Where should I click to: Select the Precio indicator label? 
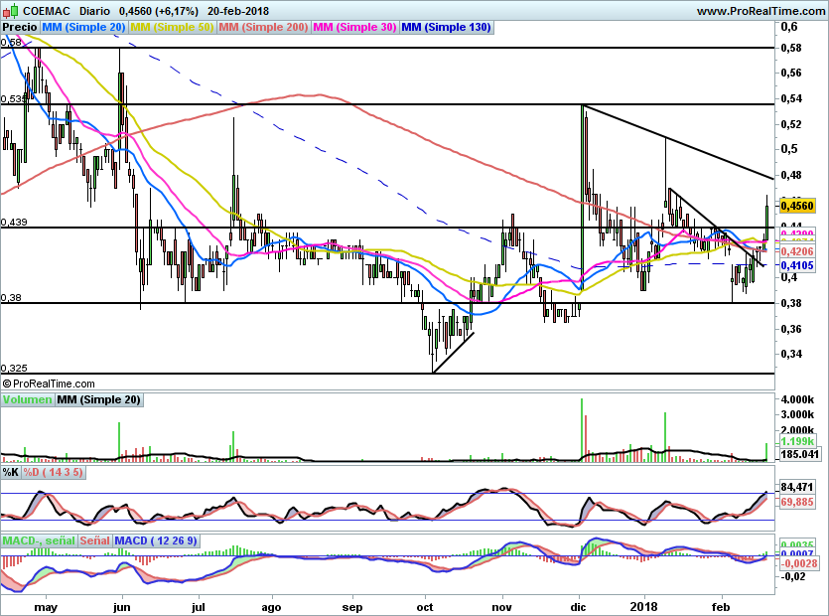coord(20,28)
